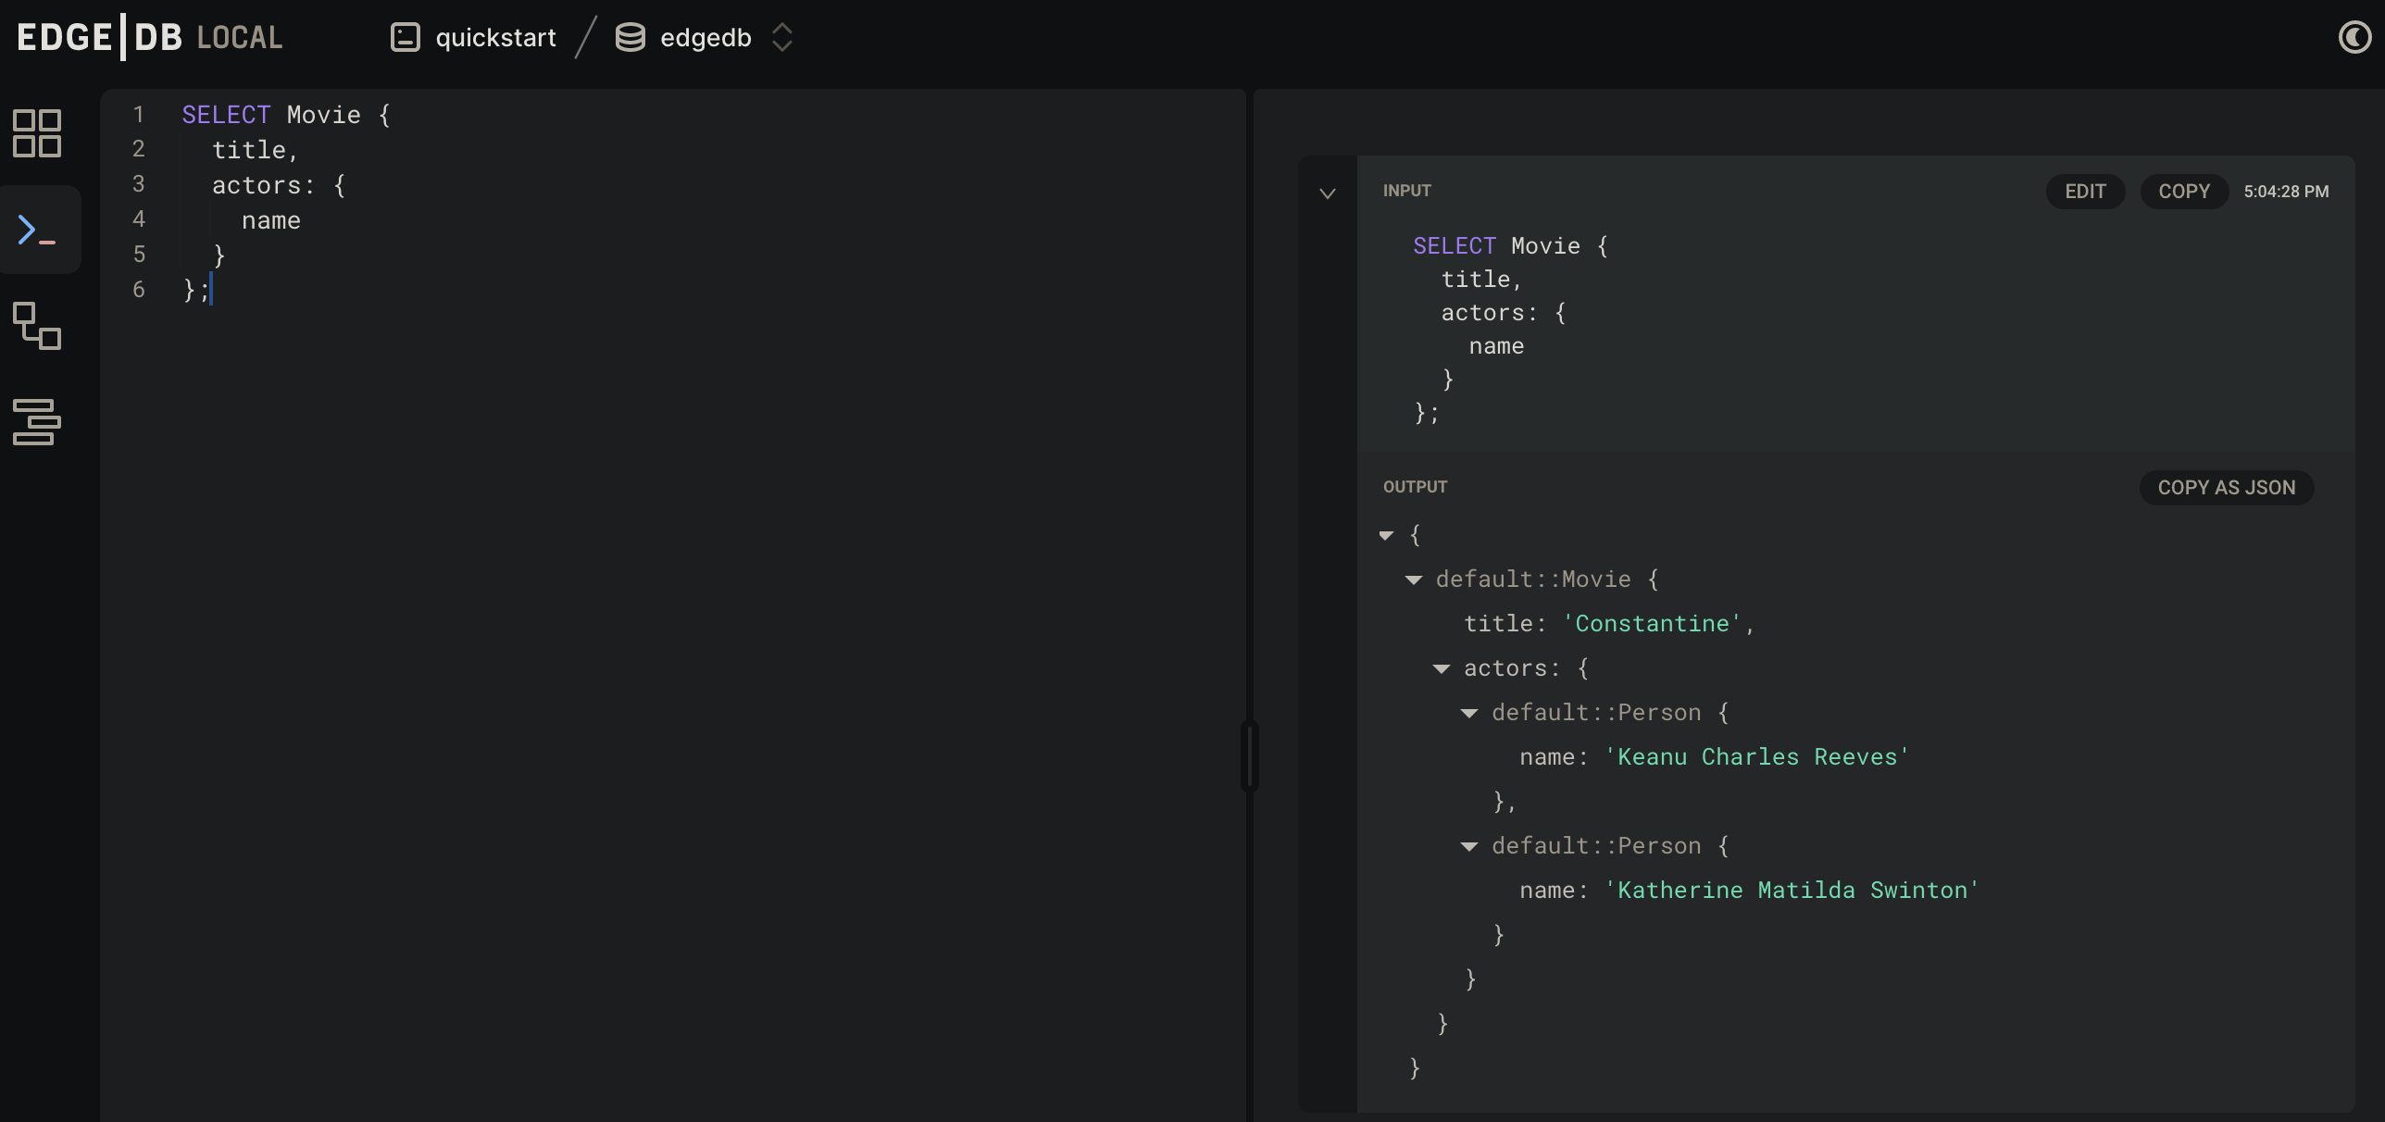
Task: Click the EdgeDB Local logo
Action: [150, 38]
